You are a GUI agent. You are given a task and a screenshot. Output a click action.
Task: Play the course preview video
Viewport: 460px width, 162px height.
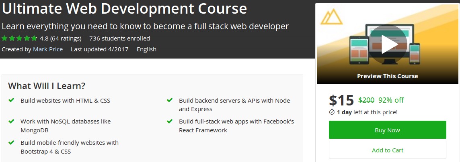(388, 45)
